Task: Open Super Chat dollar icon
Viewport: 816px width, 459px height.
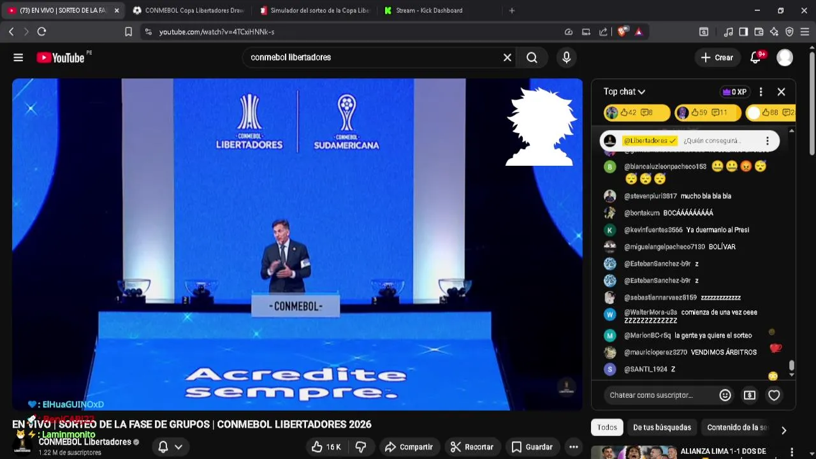Action: [750, 395]
